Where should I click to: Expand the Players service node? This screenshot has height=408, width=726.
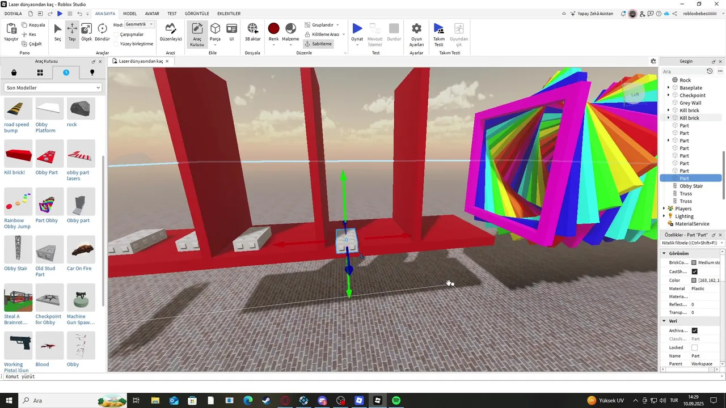point(664,209)
